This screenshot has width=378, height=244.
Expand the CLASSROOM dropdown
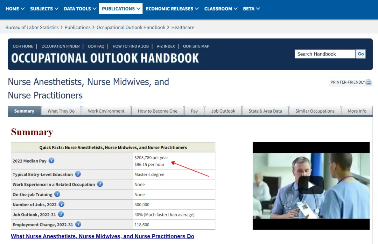click(221, 9)
